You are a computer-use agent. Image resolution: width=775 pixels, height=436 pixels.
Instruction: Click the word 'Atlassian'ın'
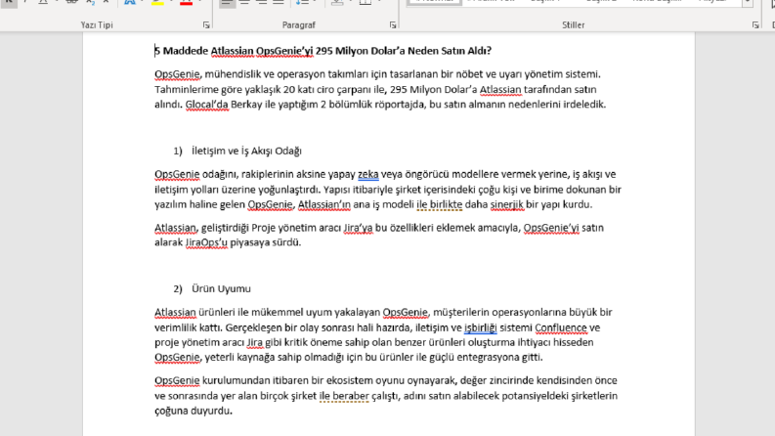click(x=324, y=204)
